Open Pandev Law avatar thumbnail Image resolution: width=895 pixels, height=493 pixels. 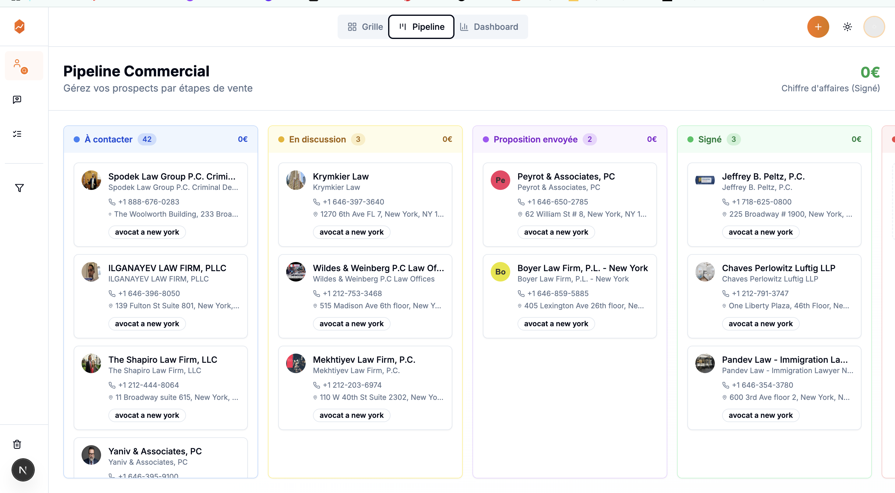coord(705,363)
